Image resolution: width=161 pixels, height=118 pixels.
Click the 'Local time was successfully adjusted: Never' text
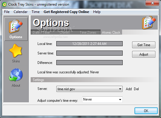coord(68,72)
